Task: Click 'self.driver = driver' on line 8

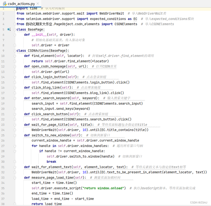Action: point(50,45)
